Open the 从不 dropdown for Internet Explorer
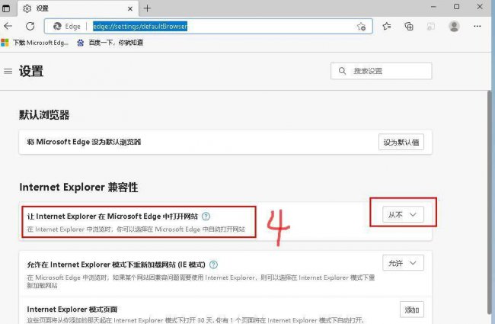495x324 pixels. (x=403, y=215)
